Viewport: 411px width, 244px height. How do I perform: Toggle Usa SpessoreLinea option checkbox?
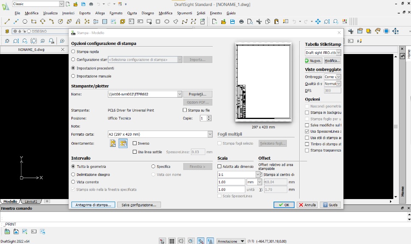click(307, 131)
